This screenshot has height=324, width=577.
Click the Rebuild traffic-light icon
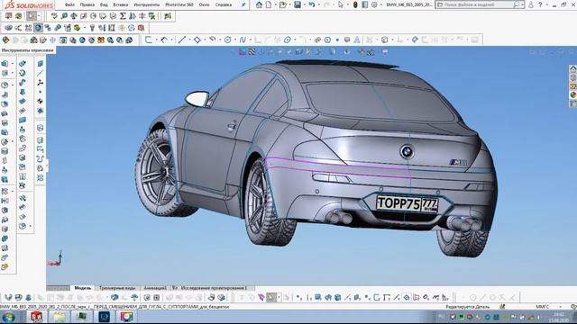tap(355, 4)
